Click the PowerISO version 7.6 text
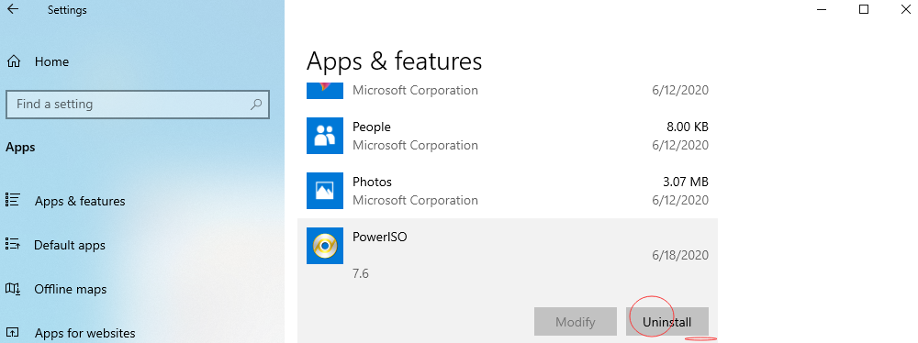Viewport: 918px width, 343px height. coord(361,273)
